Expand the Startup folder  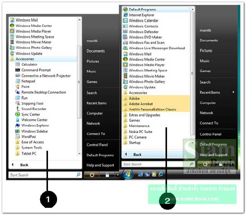click(x=132, y=143)
